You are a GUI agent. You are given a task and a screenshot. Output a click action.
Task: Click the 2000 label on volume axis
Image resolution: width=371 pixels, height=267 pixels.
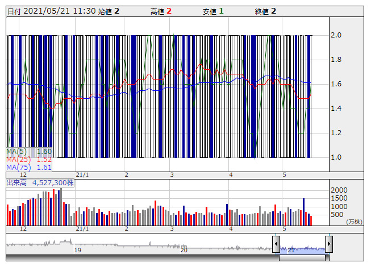(x=340, y=190)
